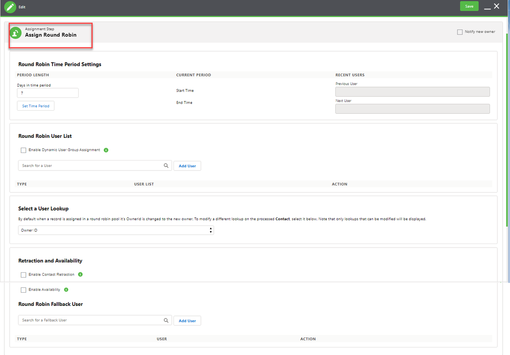
Task: Click the magnifier in the Fallback User search
Action: [166, 320]
